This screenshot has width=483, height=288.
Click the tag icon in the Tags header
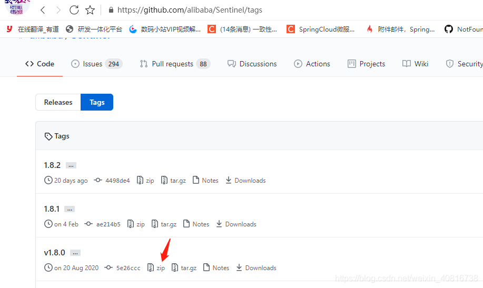tap(48, 136)
